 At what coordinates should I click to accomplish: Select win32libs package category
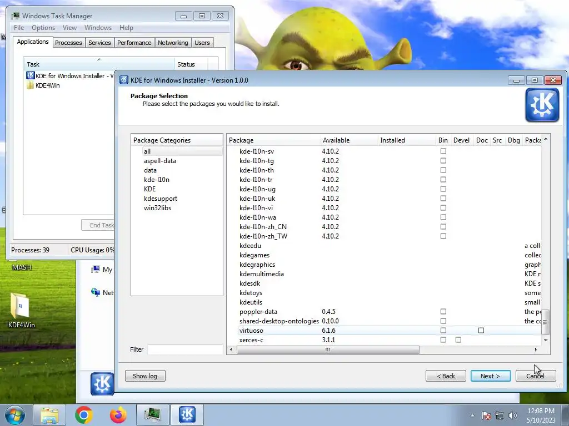[157, 207]
